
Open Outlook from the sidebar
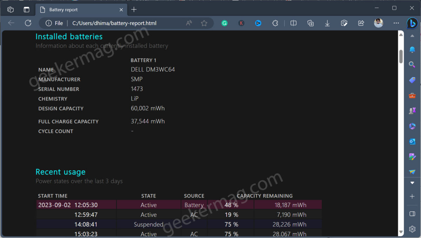(x=412, y=141)
